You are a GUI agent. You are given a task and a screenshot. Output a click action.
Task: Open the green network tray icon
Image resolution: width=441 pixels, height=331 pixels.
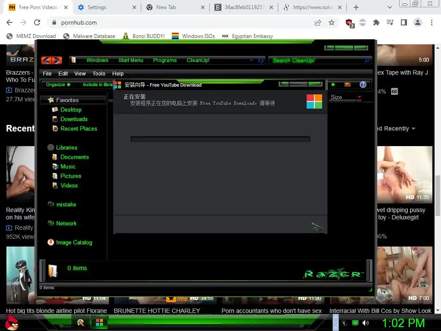(355, 323)
